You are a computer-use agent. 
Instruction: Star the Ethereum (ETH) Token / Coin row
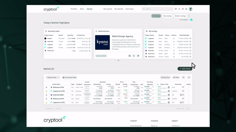pyautogui.click(x=46, y=87)
